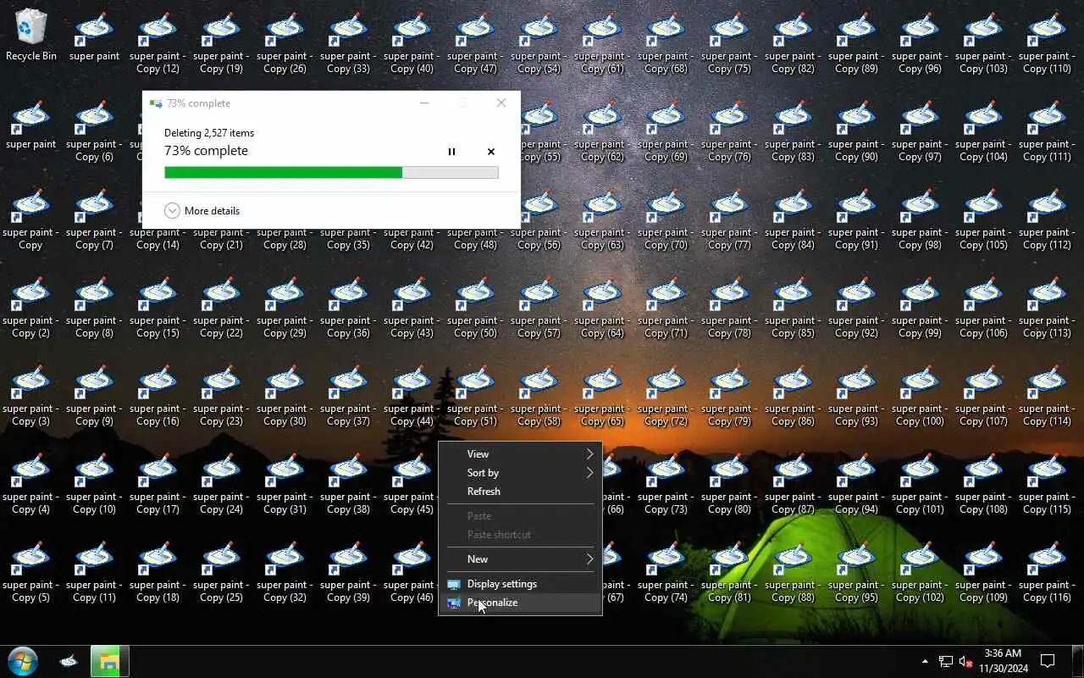The image size is (1084, 678).
Task: Select the 'super paint - Copy (113)' shortcut
Action: coord(1048,307)
